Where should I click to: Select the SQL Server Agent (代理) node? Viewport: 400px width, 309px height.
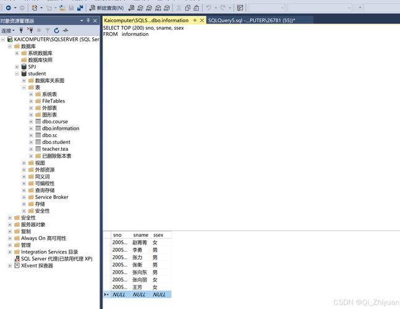point(56,259)
